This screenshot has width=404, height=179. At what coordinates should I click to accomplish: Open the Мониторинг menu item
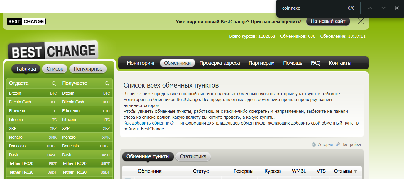coord(141,63)
